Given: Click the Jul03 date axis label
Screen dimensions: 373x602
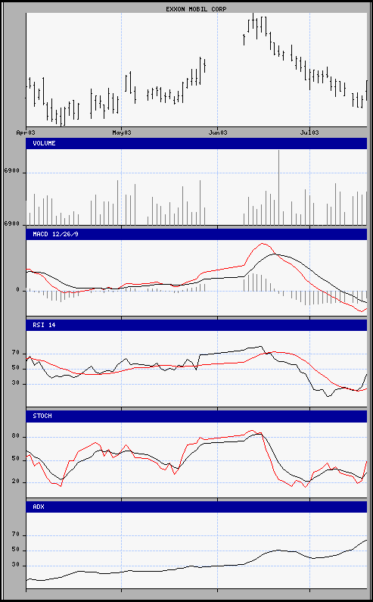Looking at the screenshot, I should (309, 133).
